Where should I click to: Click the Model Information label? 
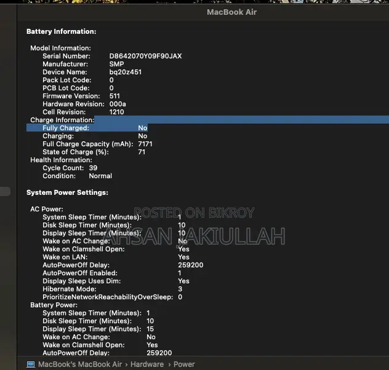[60, 48]
